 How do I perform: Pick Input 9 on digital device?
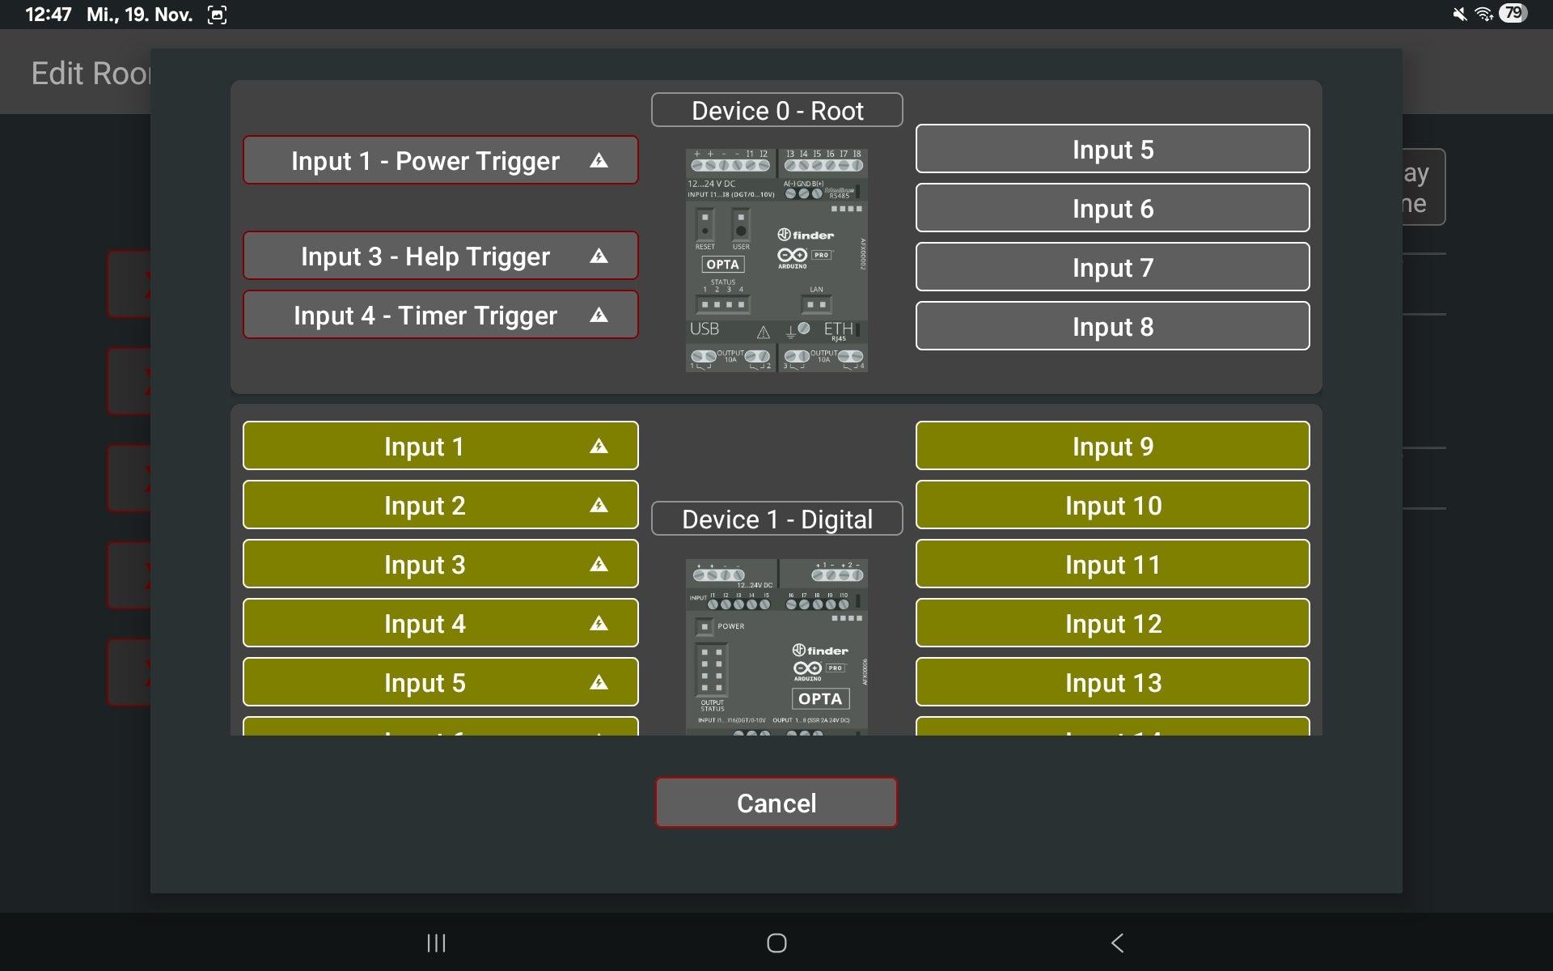tap(1112, 446)
